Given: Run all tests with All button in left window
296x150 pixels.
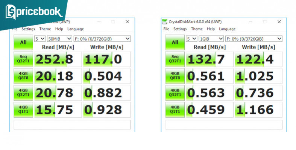Looking at the screenshot, I should [x=23, y=42].
